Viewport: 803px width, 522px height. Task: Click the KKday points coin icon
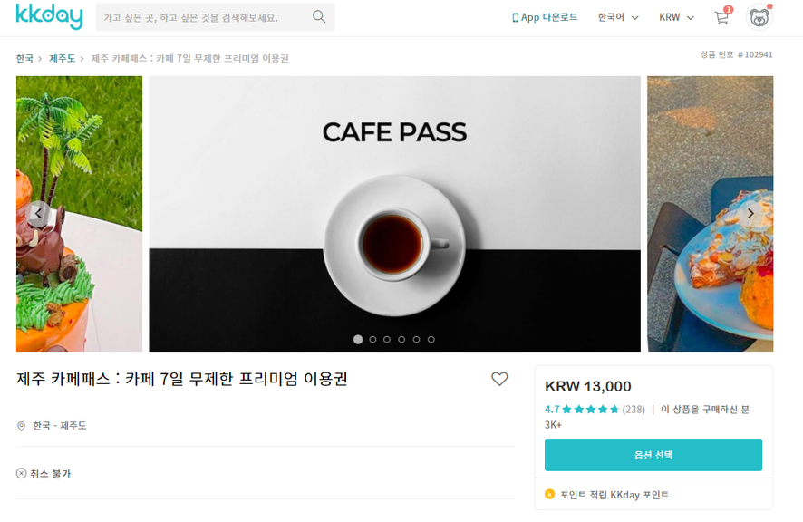point(549,494)
